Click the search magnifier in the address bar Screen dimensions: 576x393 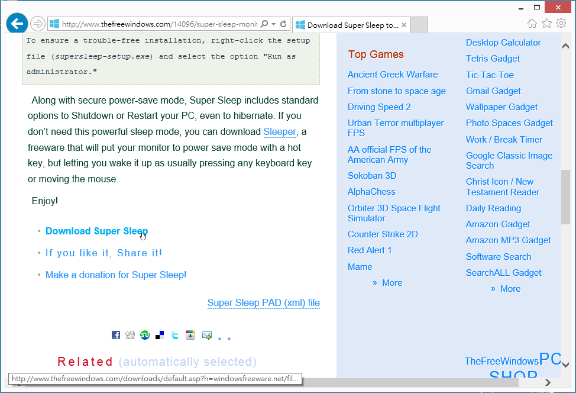264,24
